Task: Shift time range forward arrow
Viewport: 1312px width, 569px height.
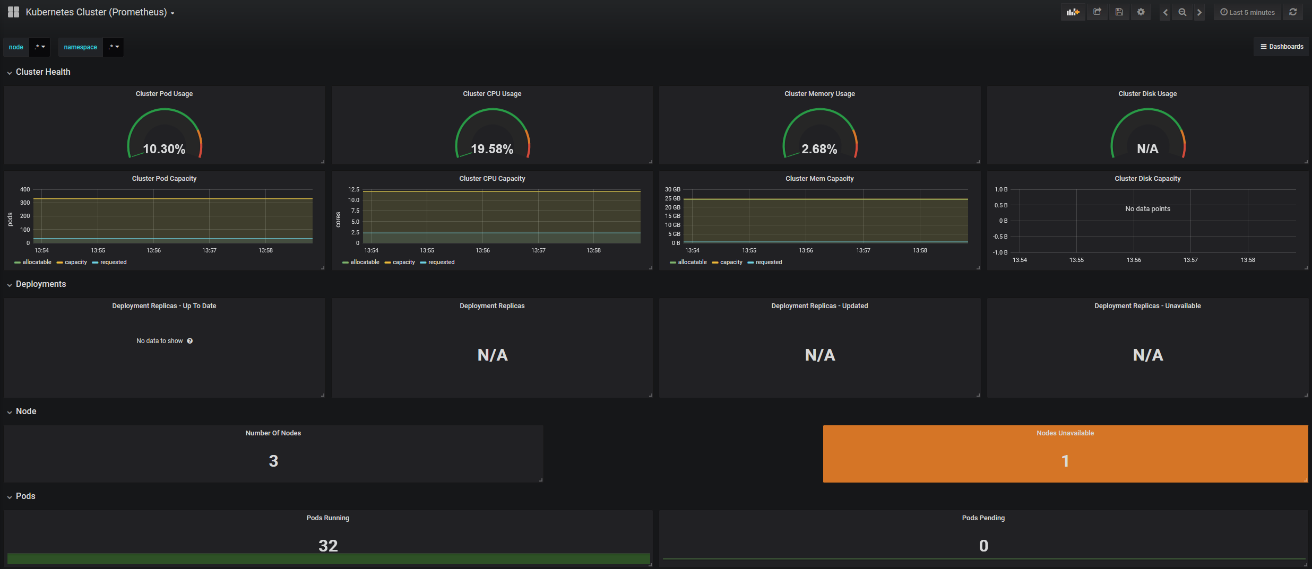Action: [1199, 12]
